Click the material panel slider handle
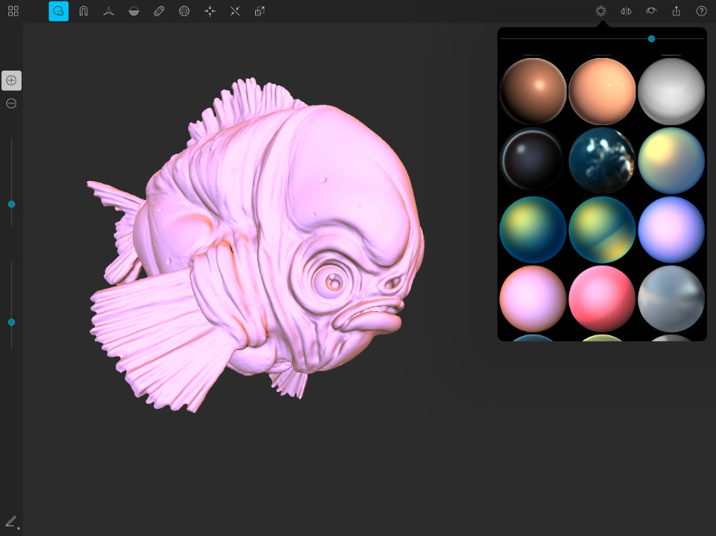 (651, 39)
